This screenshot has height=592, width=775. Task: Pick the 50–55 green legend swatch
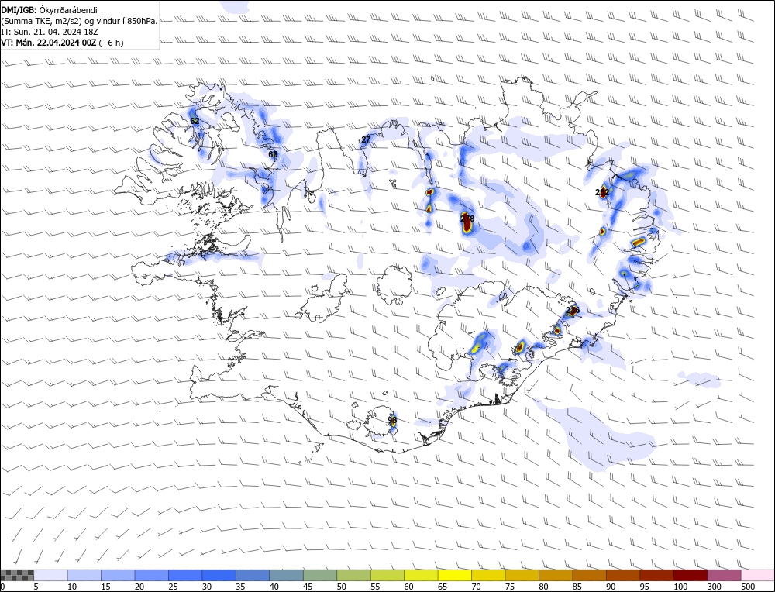353,575
